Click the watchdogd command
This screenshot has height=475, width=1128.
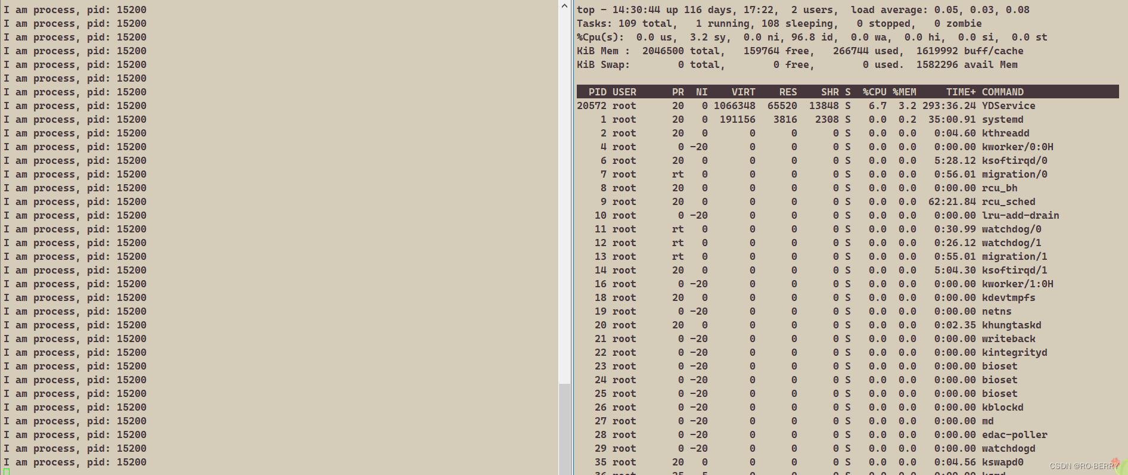pos(1008,448)
